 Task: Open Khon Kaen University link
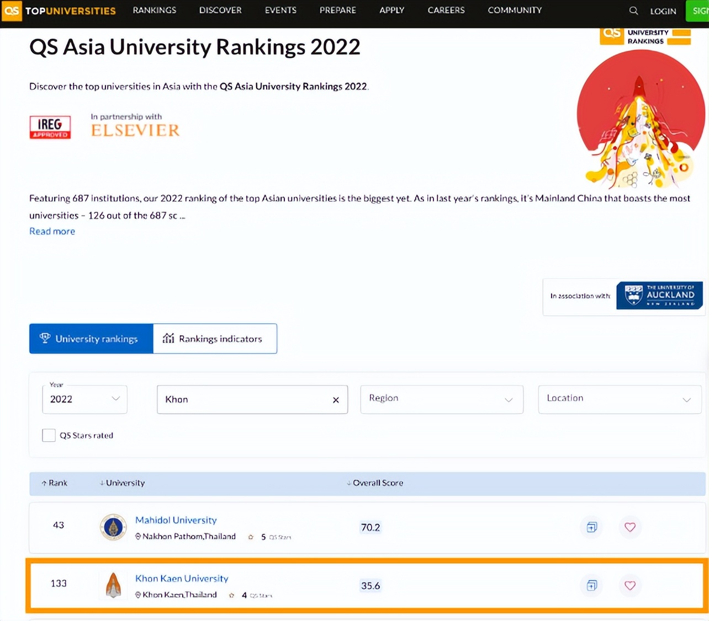click(x=182, y=579)
